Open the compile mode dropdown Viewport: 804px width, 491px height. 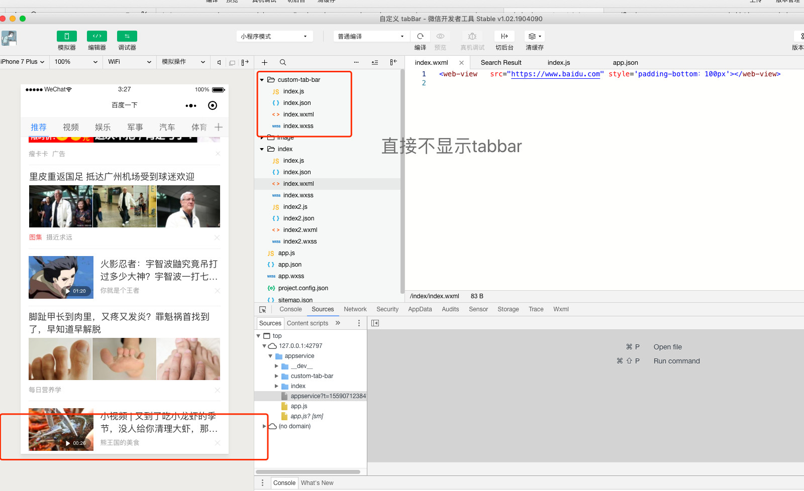click(x=371, y=36)
